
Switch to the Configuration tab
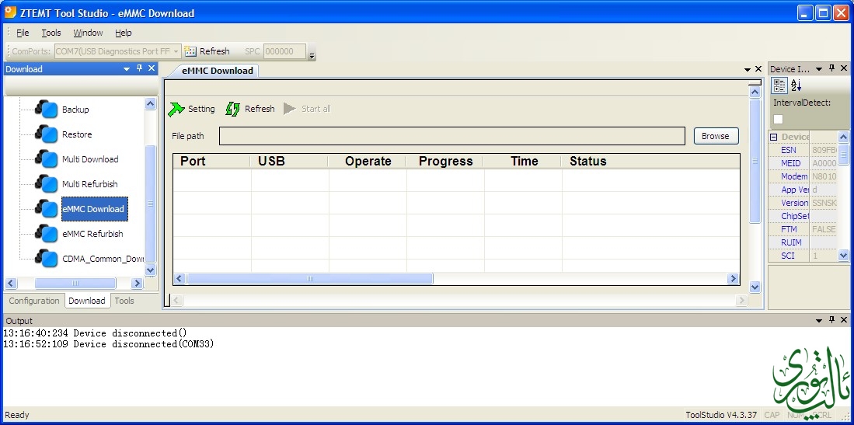[x=34, y=301]
